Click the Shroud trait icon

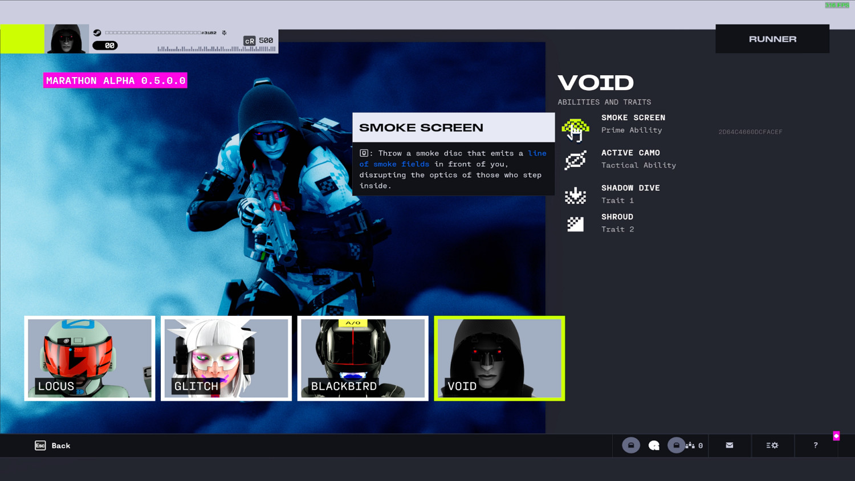(x=575, y=224)
